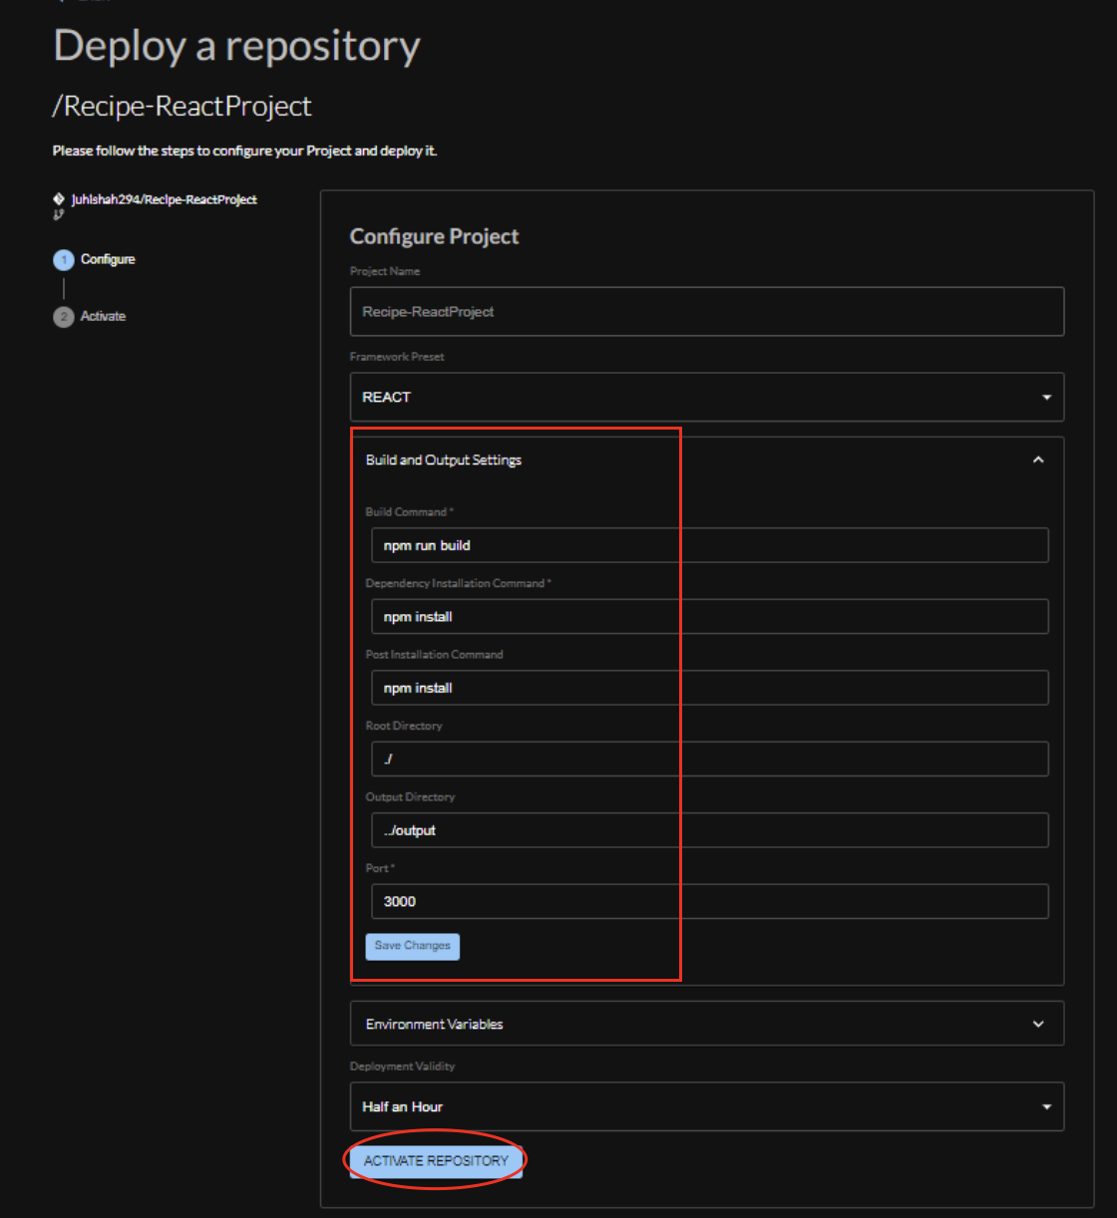This screenshot has width=1117, height=1218.
Task: Click the Activate Repository button
Action: [436, 1161]
